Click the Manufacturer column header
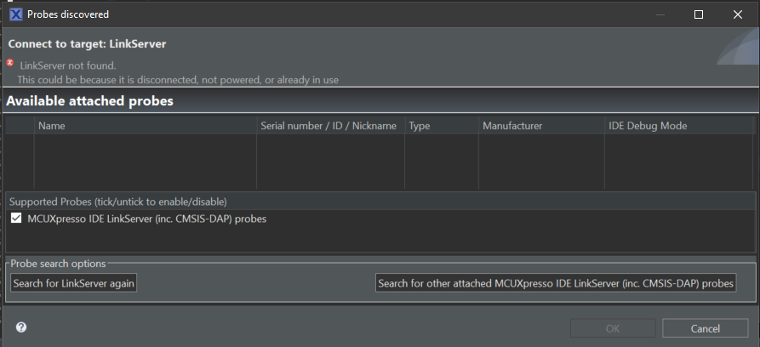760x347 pixels. click(x=540, y=126)
